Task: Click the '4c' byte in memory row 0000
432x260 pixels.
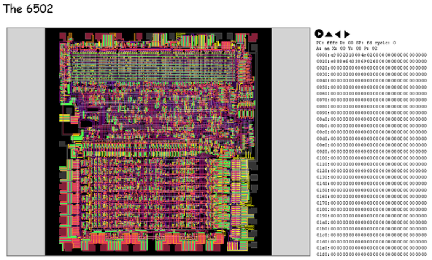Action: 364,55
